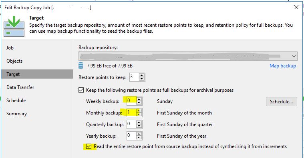Go to the Job step
The width and height of the screenshot is (304, 158).
pos(10,48)
